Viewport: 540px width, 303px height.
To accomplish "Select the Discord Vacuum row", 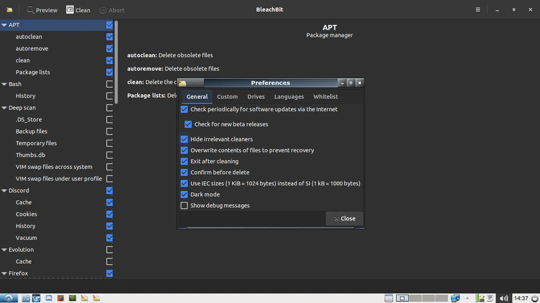I will [57, 238].
